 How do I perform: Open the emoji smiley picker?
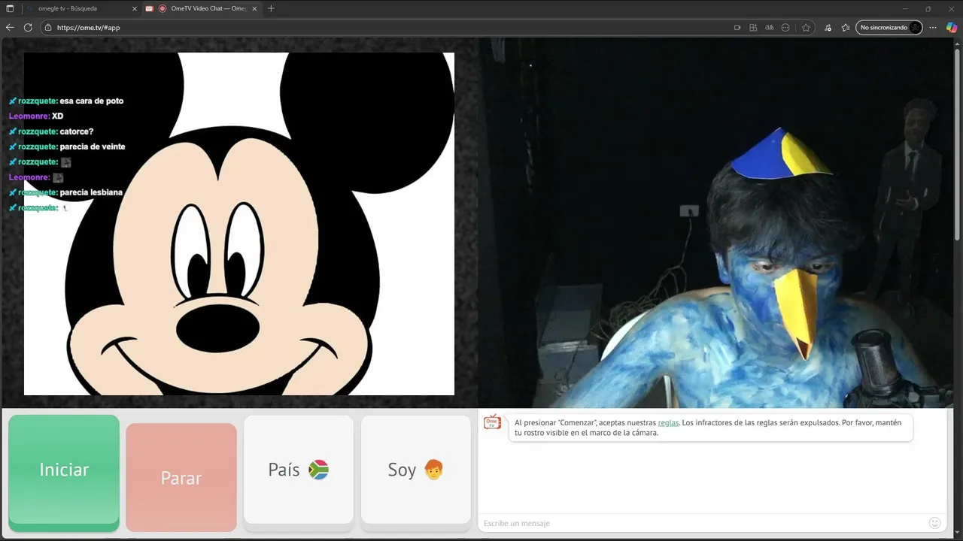coord(935,523)
